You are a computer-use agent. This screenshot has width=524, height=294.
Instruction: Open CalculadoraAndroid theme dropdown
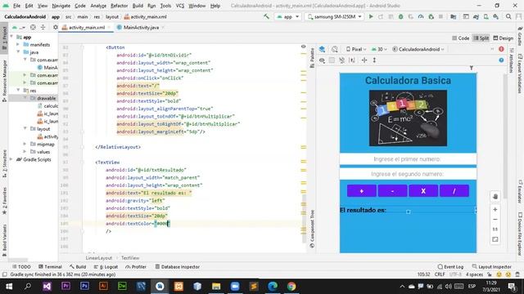[418, 49]
